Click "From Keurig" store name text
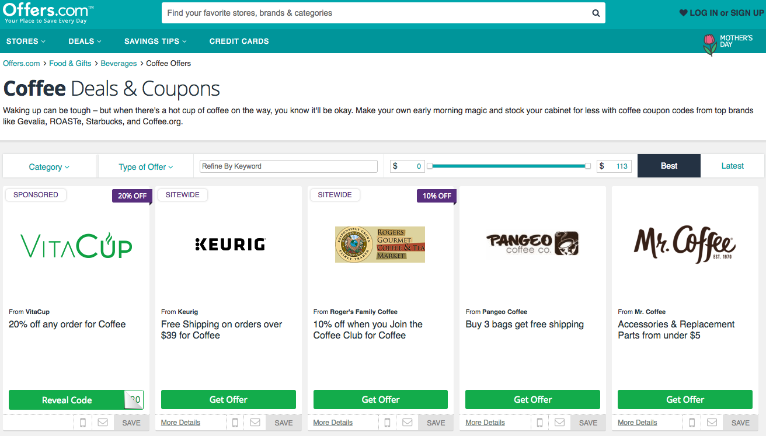The height and width of the screenshot is (436, 766). tap(179, 312)
